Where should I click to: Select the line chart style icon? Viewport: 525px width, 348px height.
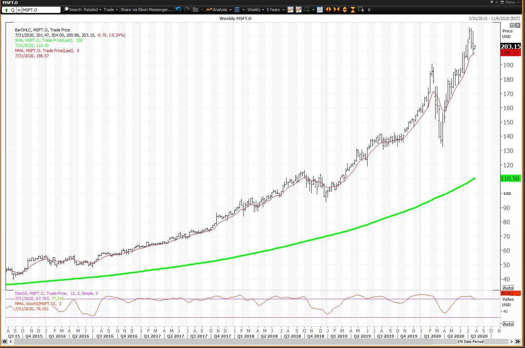click(290, 10)
